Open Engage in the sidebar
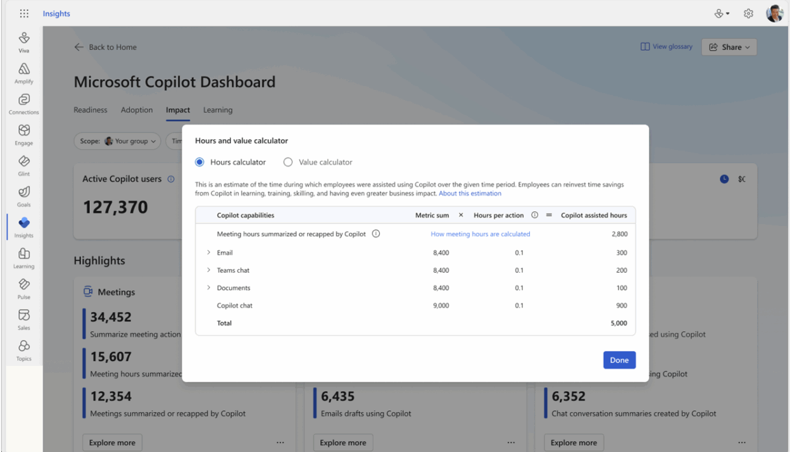Image resolution: width=790 pixels, height=452 pixels. [x=24, y=135]
